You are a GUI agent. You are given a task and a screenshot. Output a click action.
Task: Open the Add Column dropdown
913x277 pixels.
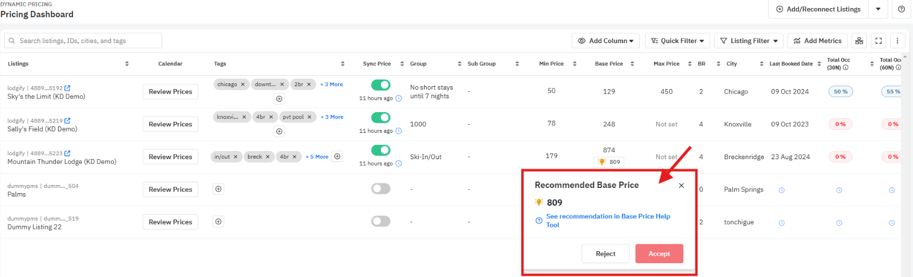pyautogui.click(x=605, y=41)
